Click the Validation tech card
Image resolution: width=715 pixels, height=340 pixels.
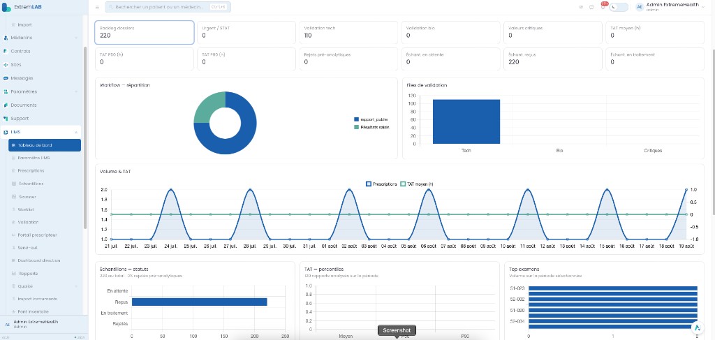click(x=349, y=32)
